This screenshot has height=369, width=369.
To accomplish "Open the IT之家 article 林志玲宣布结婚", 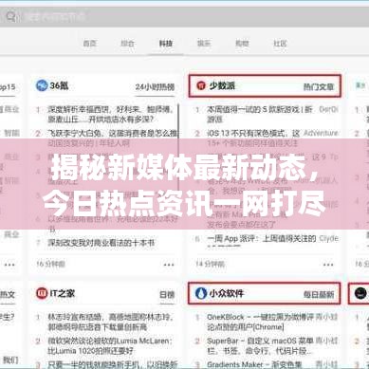I will point(111,322).
